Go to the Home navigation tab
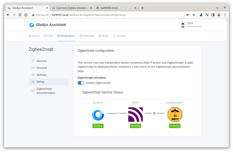This screenshot has height=152, width=233. coord(34,36)
